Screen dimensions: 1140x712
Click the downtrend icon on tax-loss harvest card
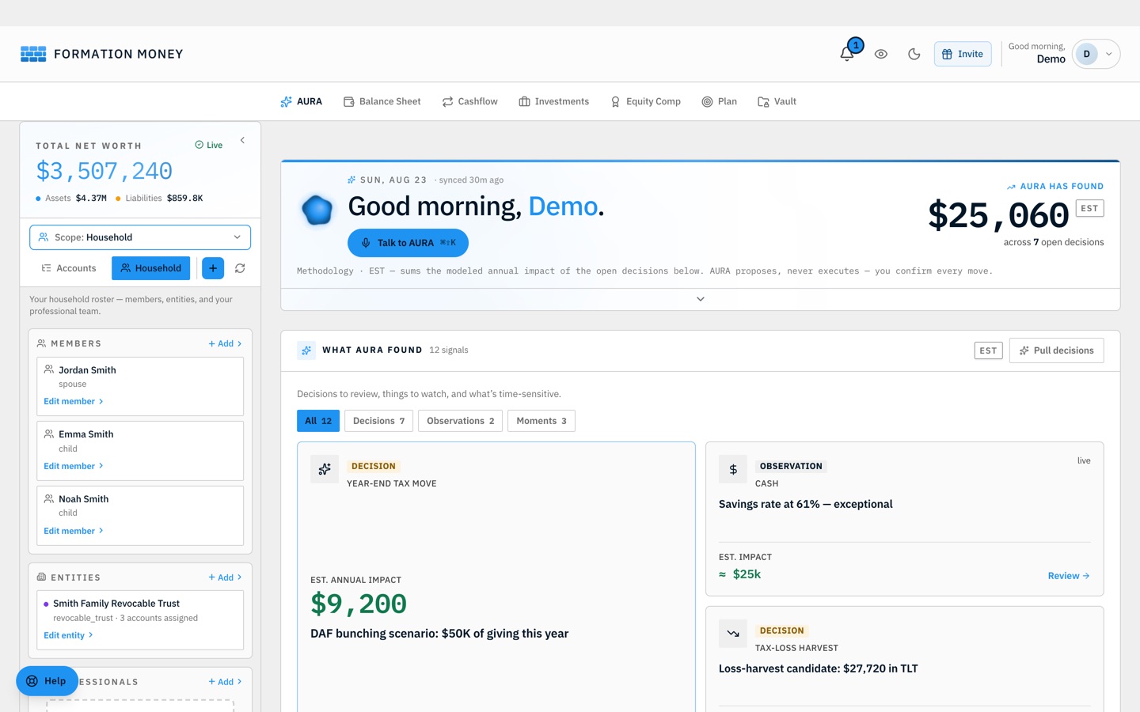point(733,634)
